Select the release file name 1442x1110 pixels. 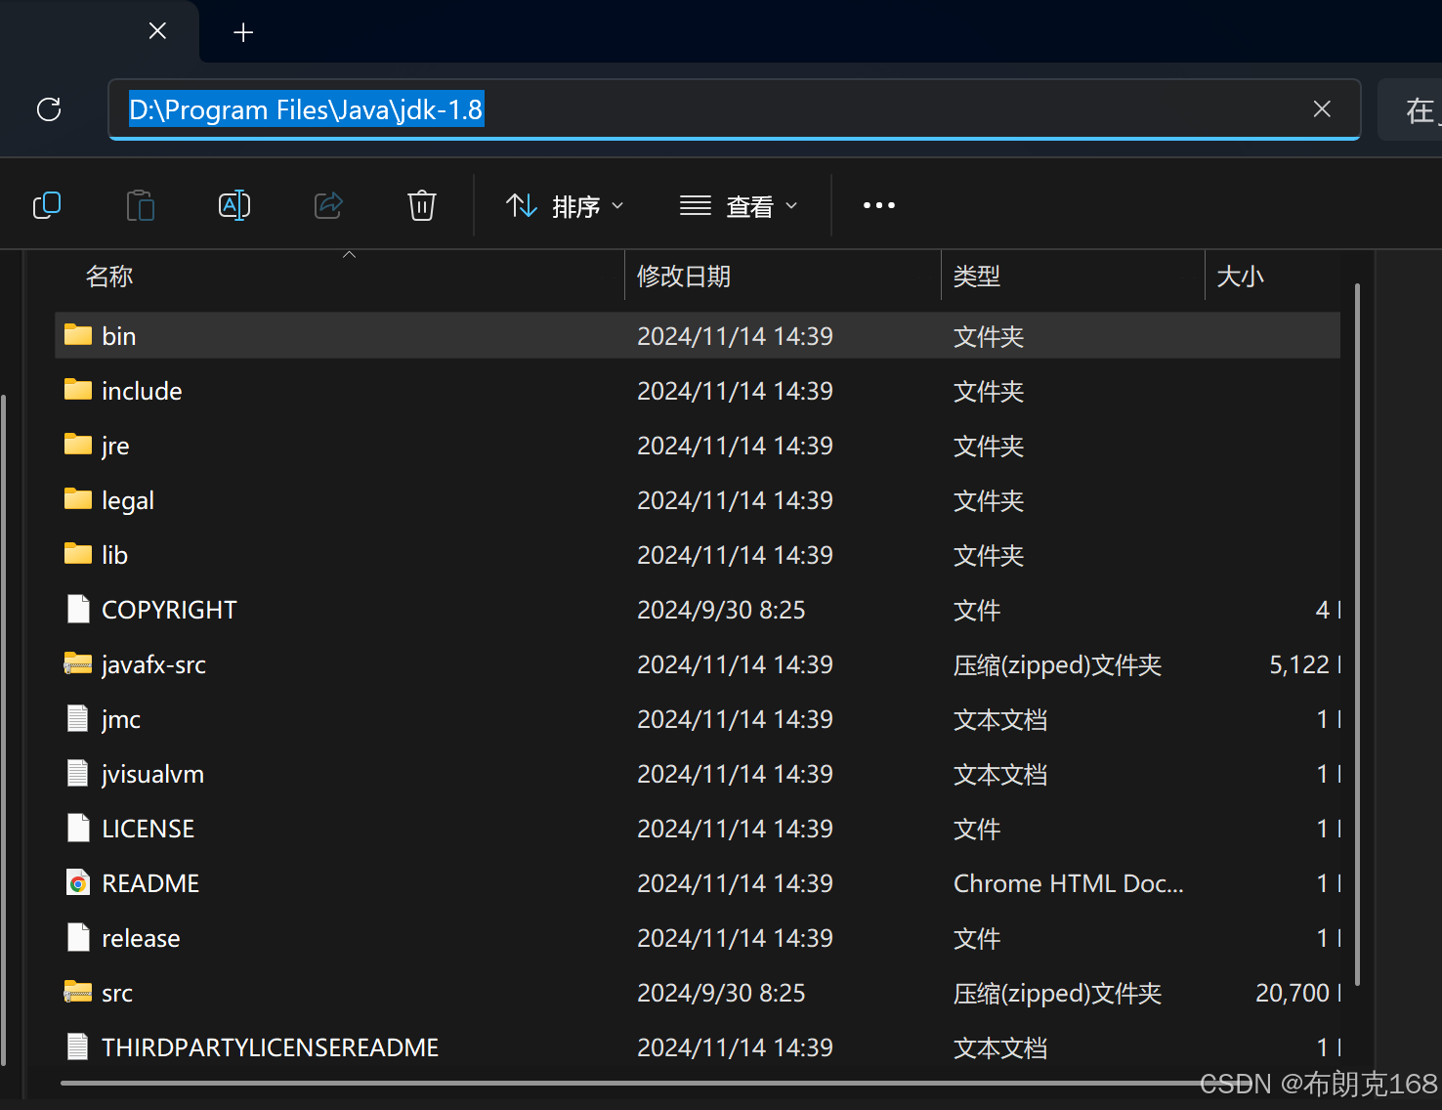tap(141, 938)
